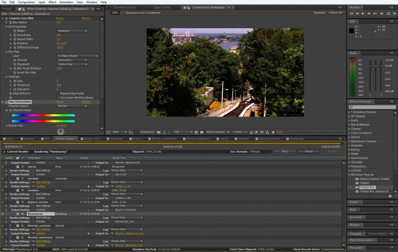Click the Timeline button icon under viewer
The width and height of the screenshot is (398, 252).
(x=262, y=132)
